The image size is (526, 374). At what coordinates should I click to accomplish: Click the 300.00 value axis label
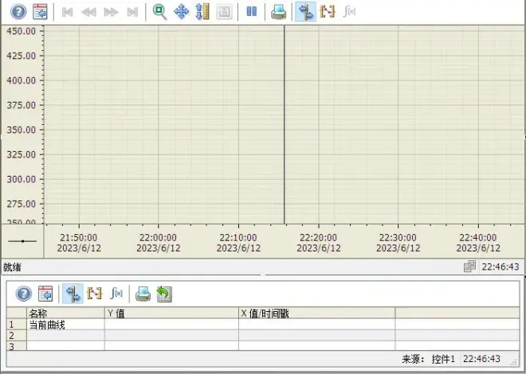click(22, 179)
